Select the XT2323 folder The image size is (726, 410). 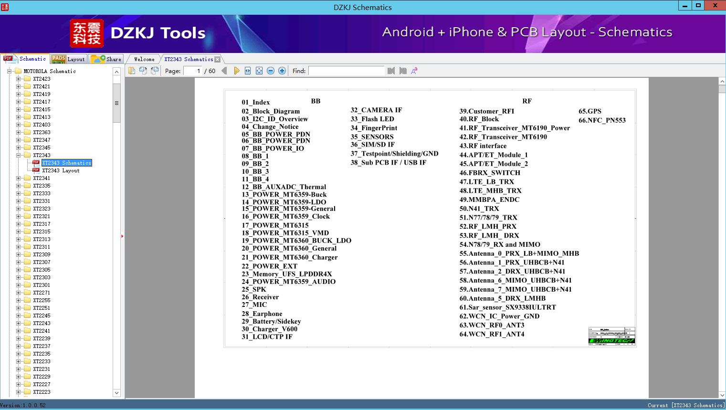pos(42,209)
